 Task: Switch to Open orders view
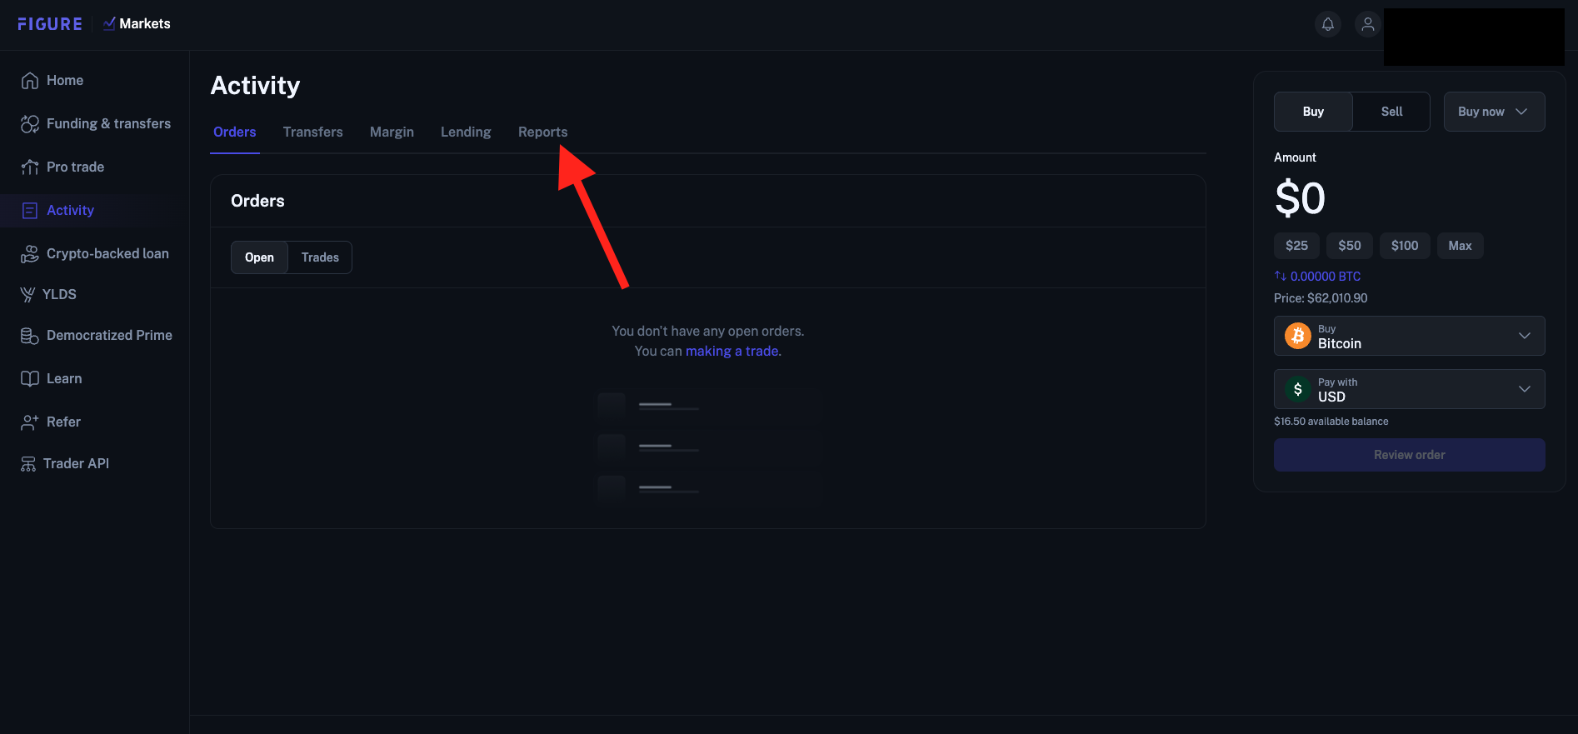coord(259,257)
